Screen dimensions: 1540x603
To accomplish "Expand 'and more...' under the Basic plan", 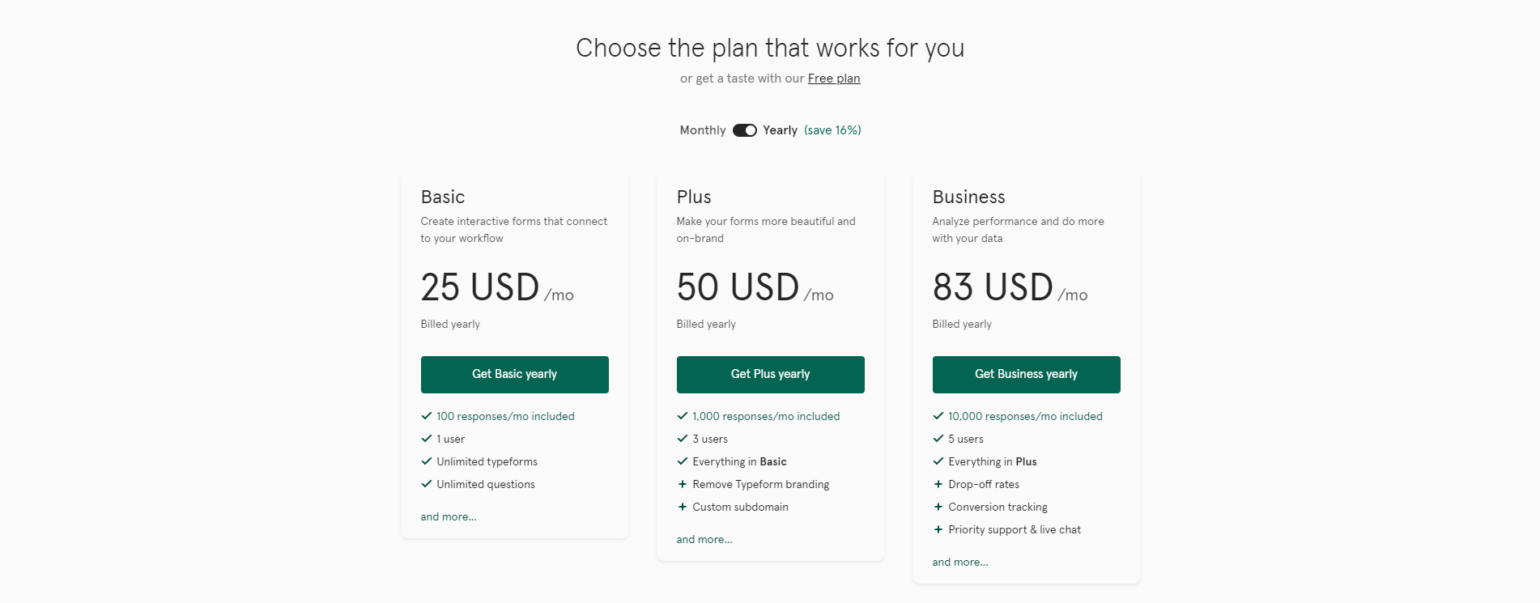I will click(x=448, y=516).
